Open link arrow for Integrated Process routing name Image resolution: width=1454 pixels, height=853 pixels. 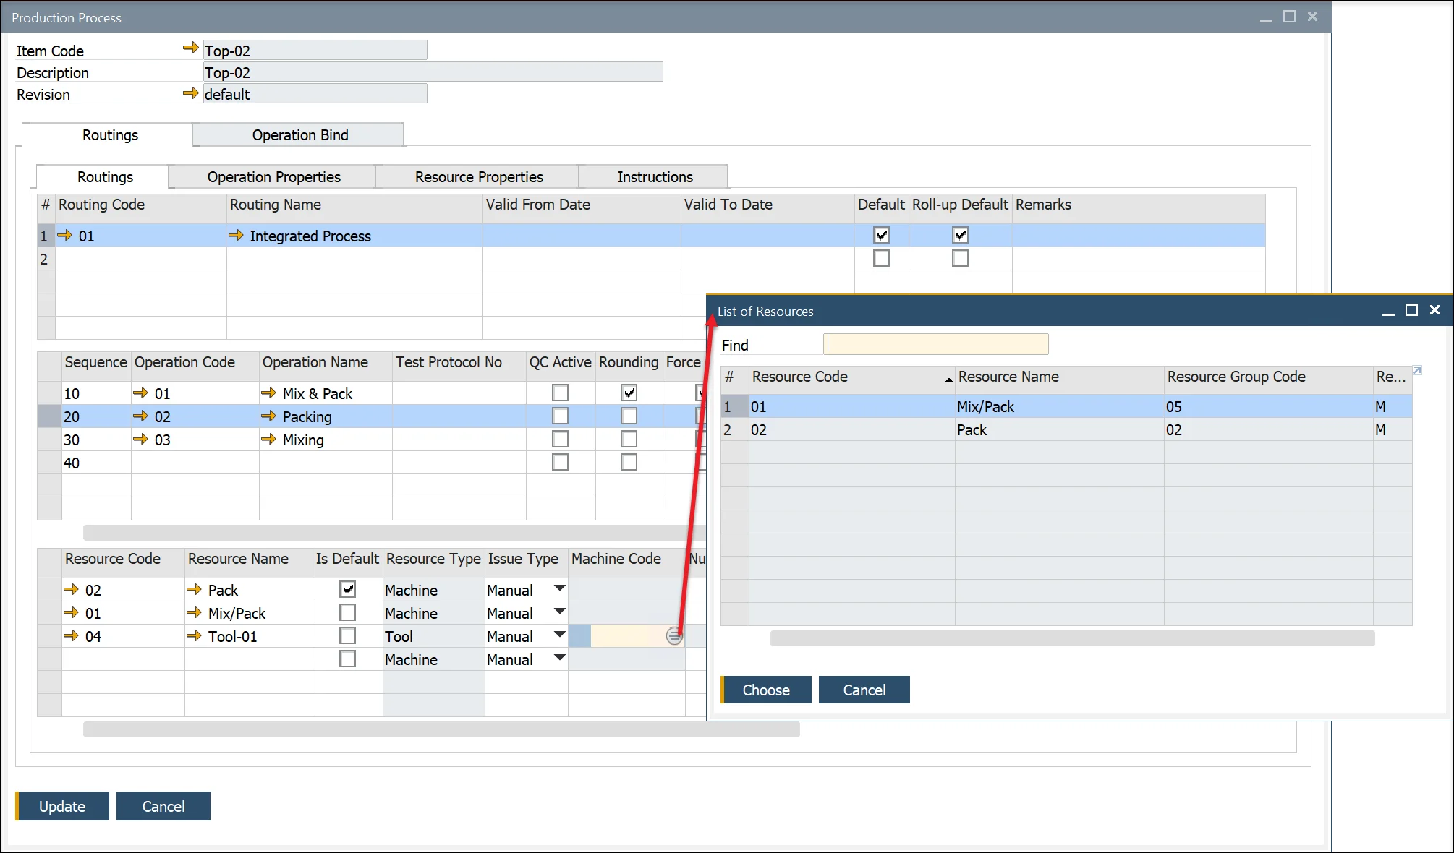[x=236, y=236]
